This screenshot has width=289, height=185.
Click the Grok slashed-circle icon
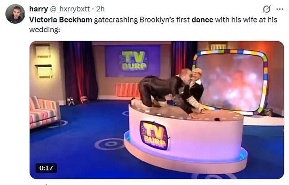pos(267,9)
